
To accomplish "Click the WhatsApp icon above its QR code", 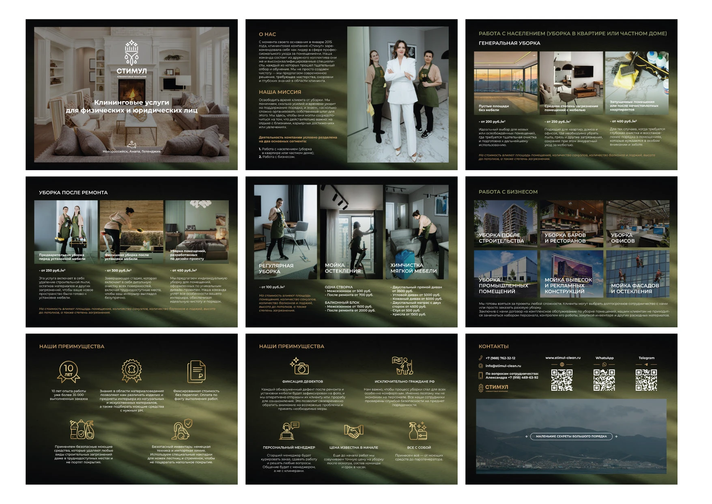I will click(x=604, y=364).
